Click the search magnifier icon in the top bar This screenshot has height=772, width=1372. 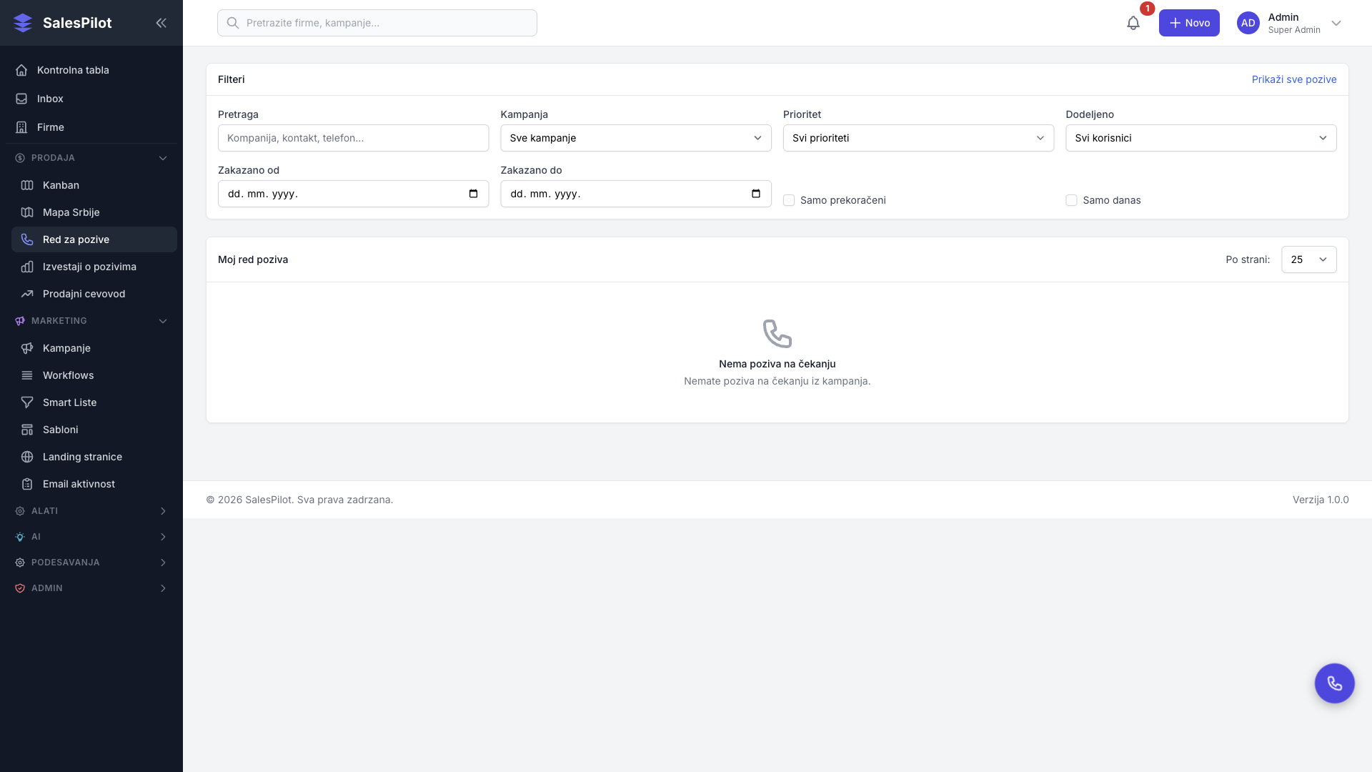pos(232,23)
